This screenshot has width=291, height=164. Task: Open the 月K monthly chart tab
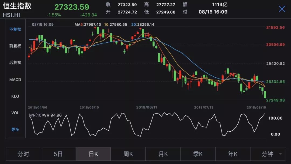(163, 154)
